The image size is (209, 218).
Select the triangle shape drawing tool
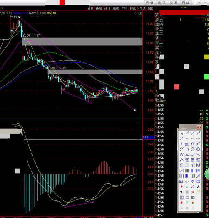pos(193,182)
